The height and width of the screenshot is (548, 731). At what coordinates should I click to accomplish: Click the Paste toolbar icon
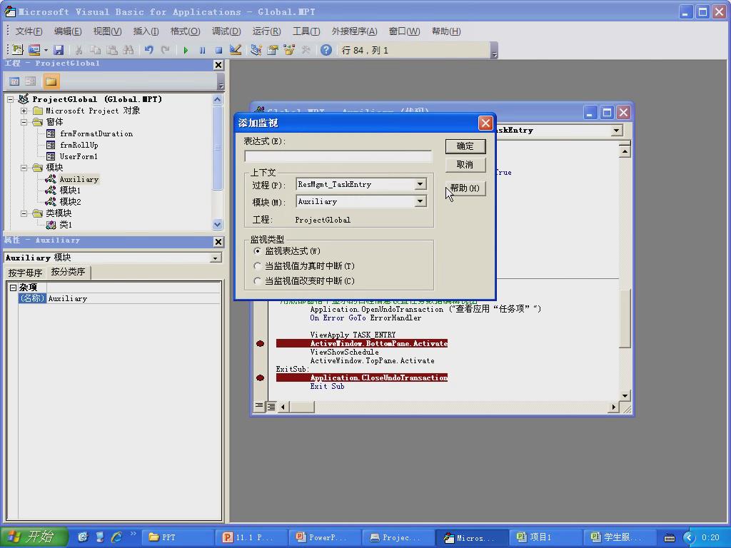coord(112,50)
